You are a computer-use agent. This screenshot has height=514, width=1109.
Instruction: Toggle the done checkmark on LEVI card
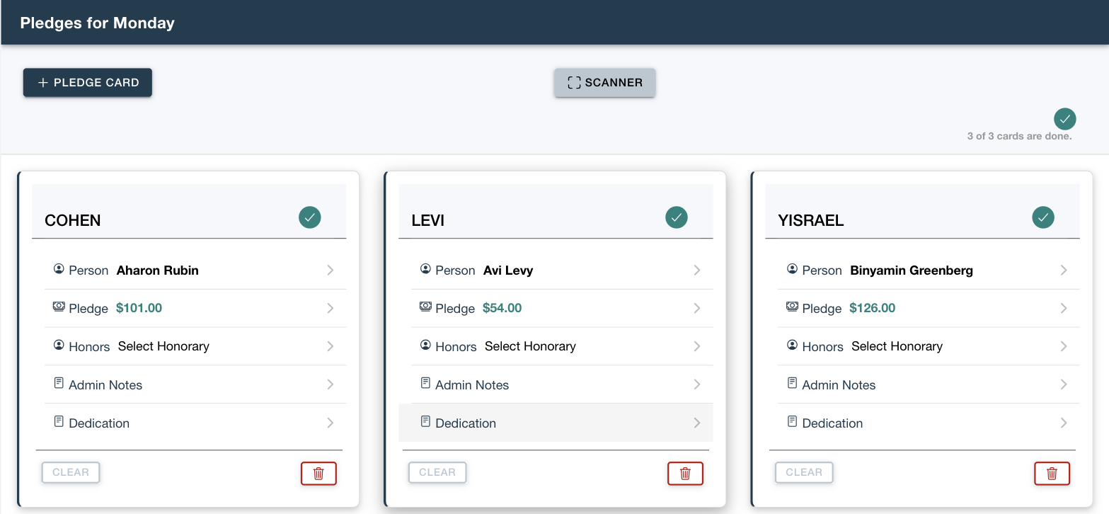(677, 217)
